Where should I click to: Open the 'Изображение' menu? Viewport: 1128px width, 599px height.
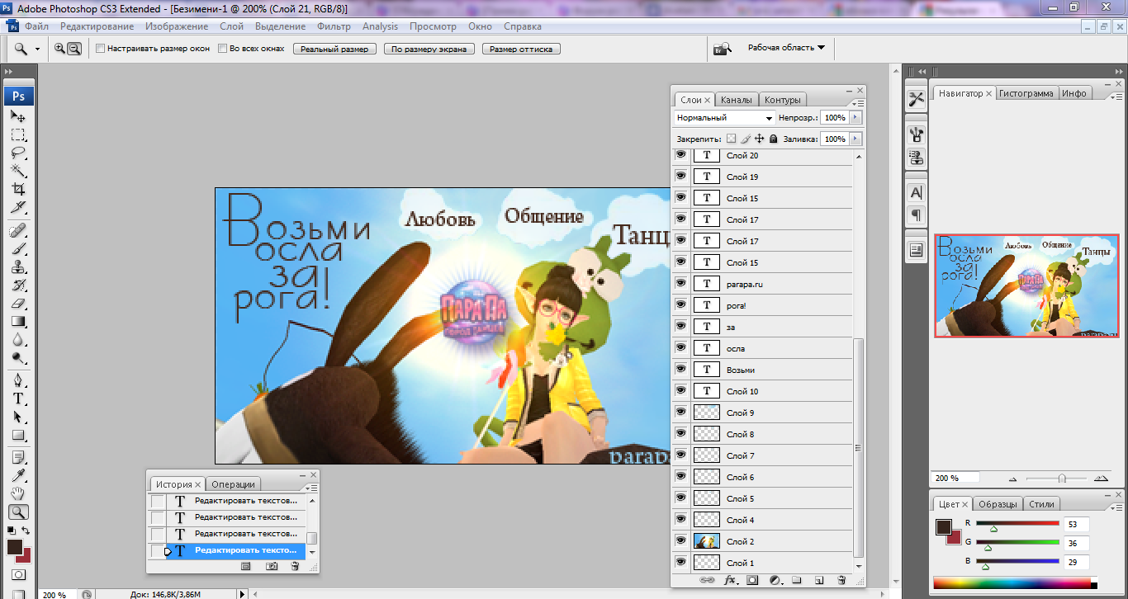(177, 26)
